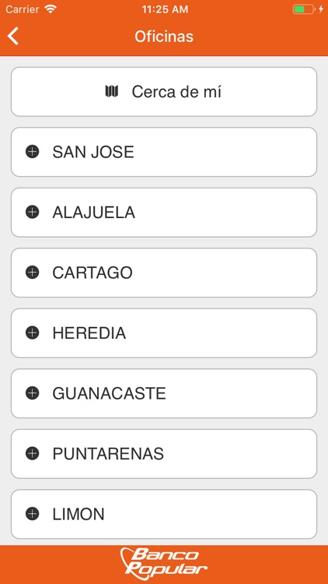Go back using the arrow icon

coord(13,37)
